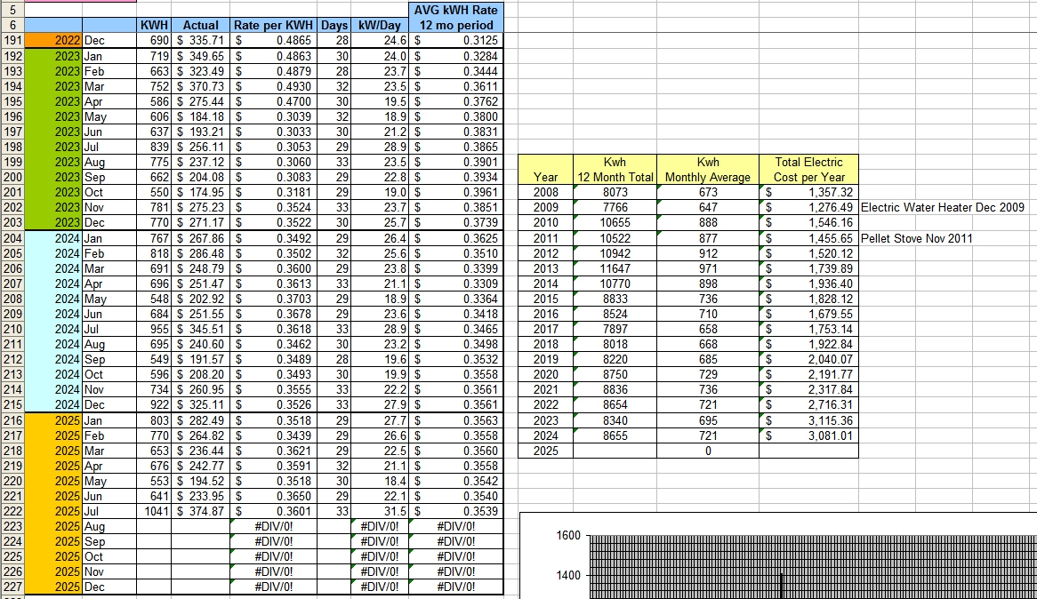
Task: Select the 'Pellet Stove Nov 2011' note cell
Action: coord(916,238)
